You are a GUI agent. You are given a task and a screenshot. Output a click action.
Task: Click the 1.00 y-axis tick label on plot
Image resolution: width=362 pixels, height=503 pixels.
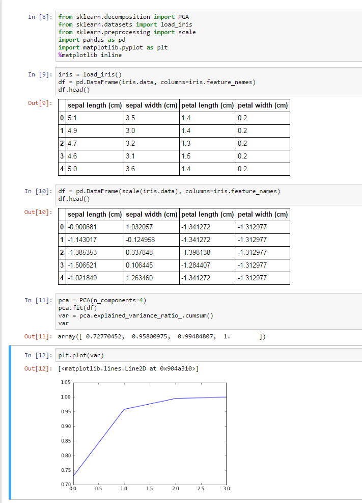66,397
